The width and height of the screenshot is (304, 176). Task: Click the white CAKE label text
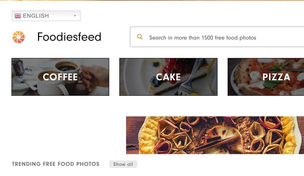tap(168, 77)
